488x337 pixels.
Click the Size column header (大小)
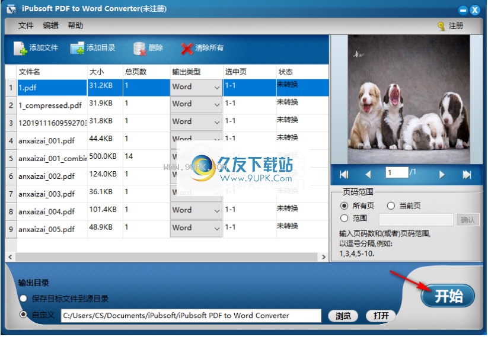pyautogui.click(x=105, y=72)
